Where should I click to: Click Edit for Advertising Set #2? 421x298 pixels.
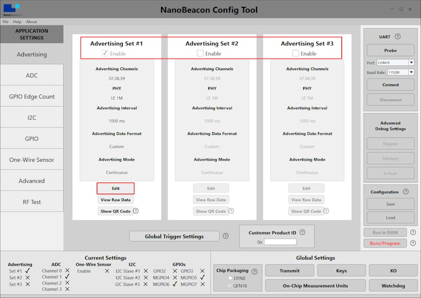coord(210,188)
